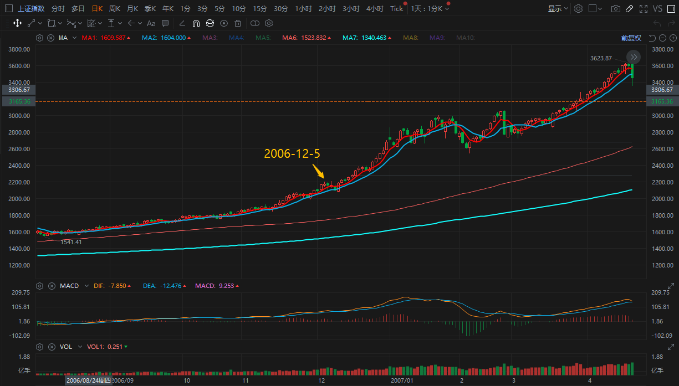Click the comment bubble annotation tool
This screenshot has width=679, height=386.
[x=165, y=23]
